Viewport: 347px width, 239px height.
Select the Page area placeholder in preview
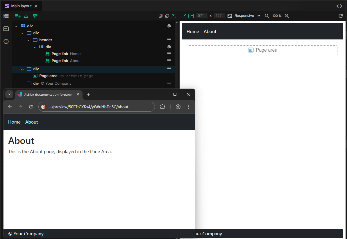pyautogui.click(x=262, y=50)
